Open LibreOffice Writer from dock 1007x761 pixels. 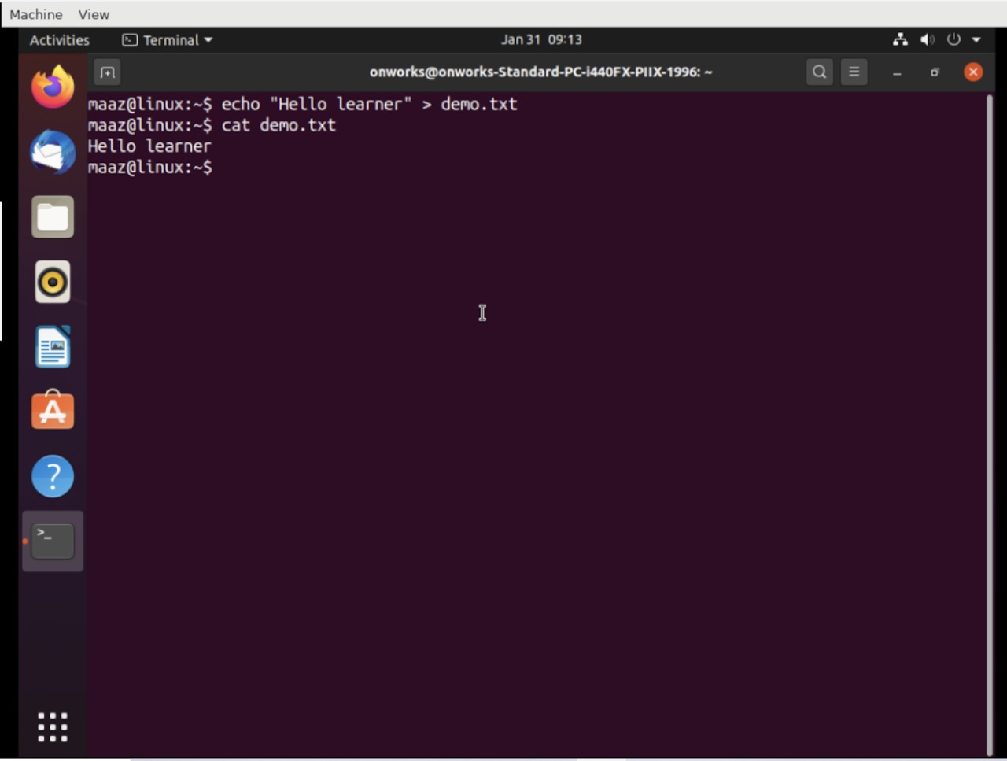[53, 347]
